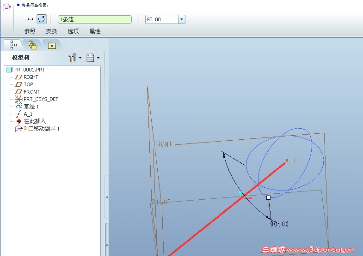
Task: Click the copy-move feature icon at top left
Action: click(x=7, y=7)
